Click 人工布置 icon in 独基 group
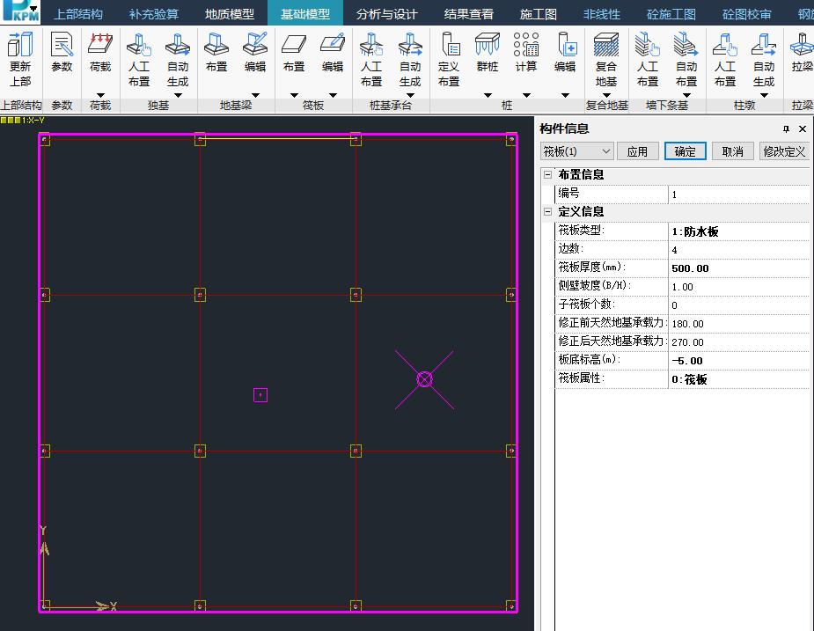 click(x=139, y=59)
